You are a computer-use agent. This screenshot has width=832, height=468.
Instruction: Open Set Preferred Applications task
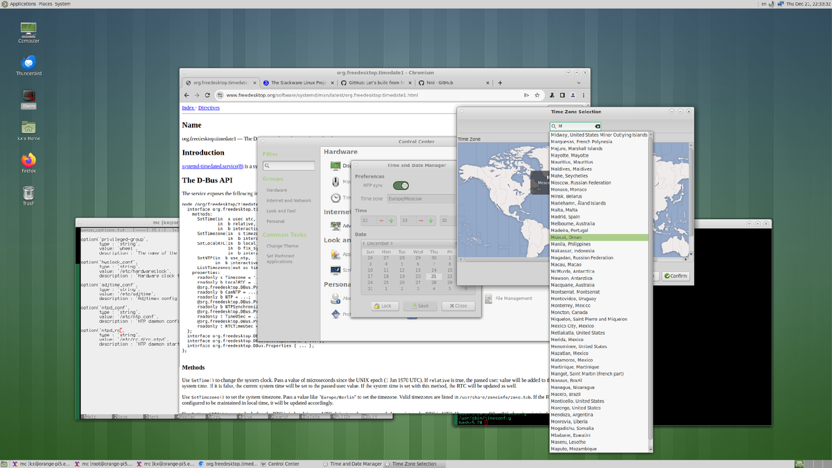tap(281, 259)
